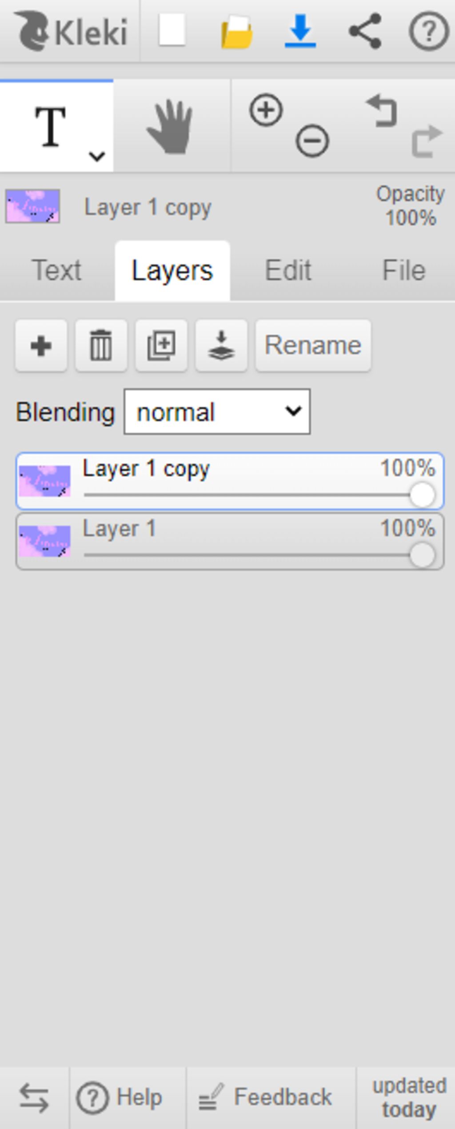
Task: Expand the text tool dropdown chevron
Action: click(97, 157)
